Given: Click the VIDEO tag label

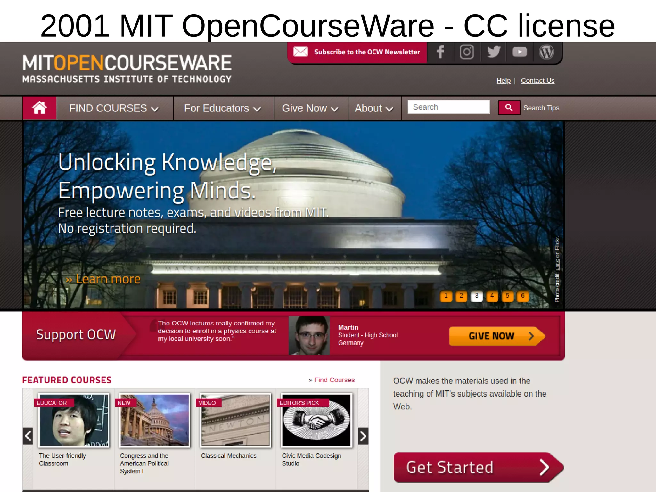Looking at the screenshot, I should point(209,403).
